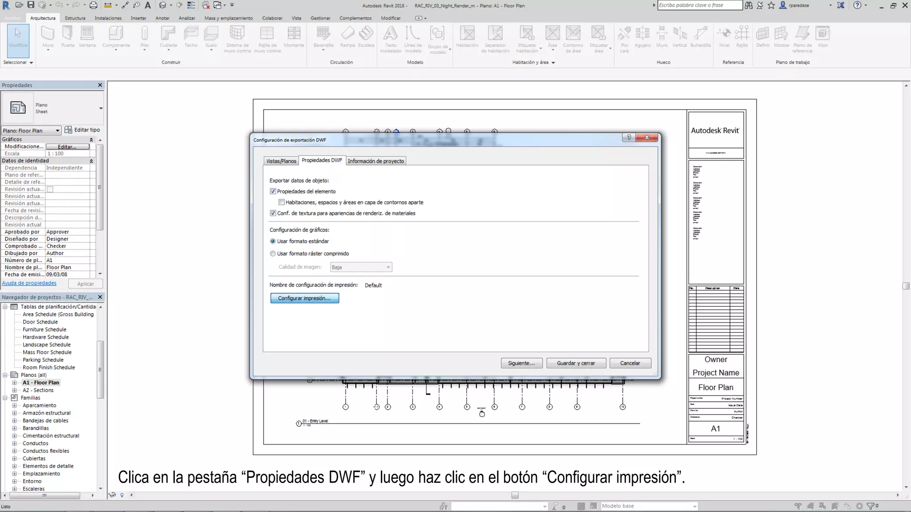This screenshot has width=911, height=512.
Task: Select the Escalera stair tool
Action: coord(366,37)
